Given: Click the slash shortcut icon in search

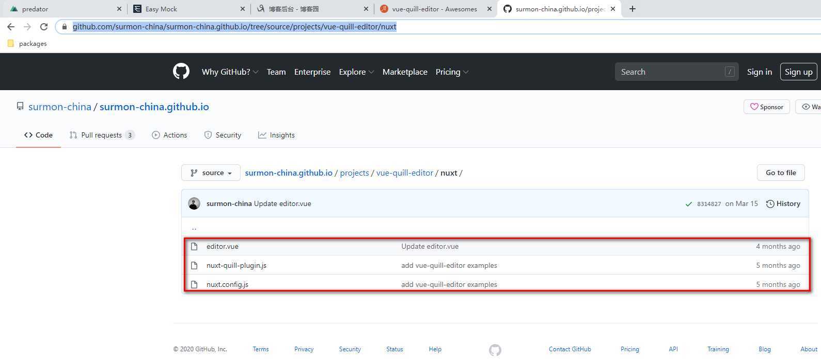Looking at the screenshot, I should (730, 72).
